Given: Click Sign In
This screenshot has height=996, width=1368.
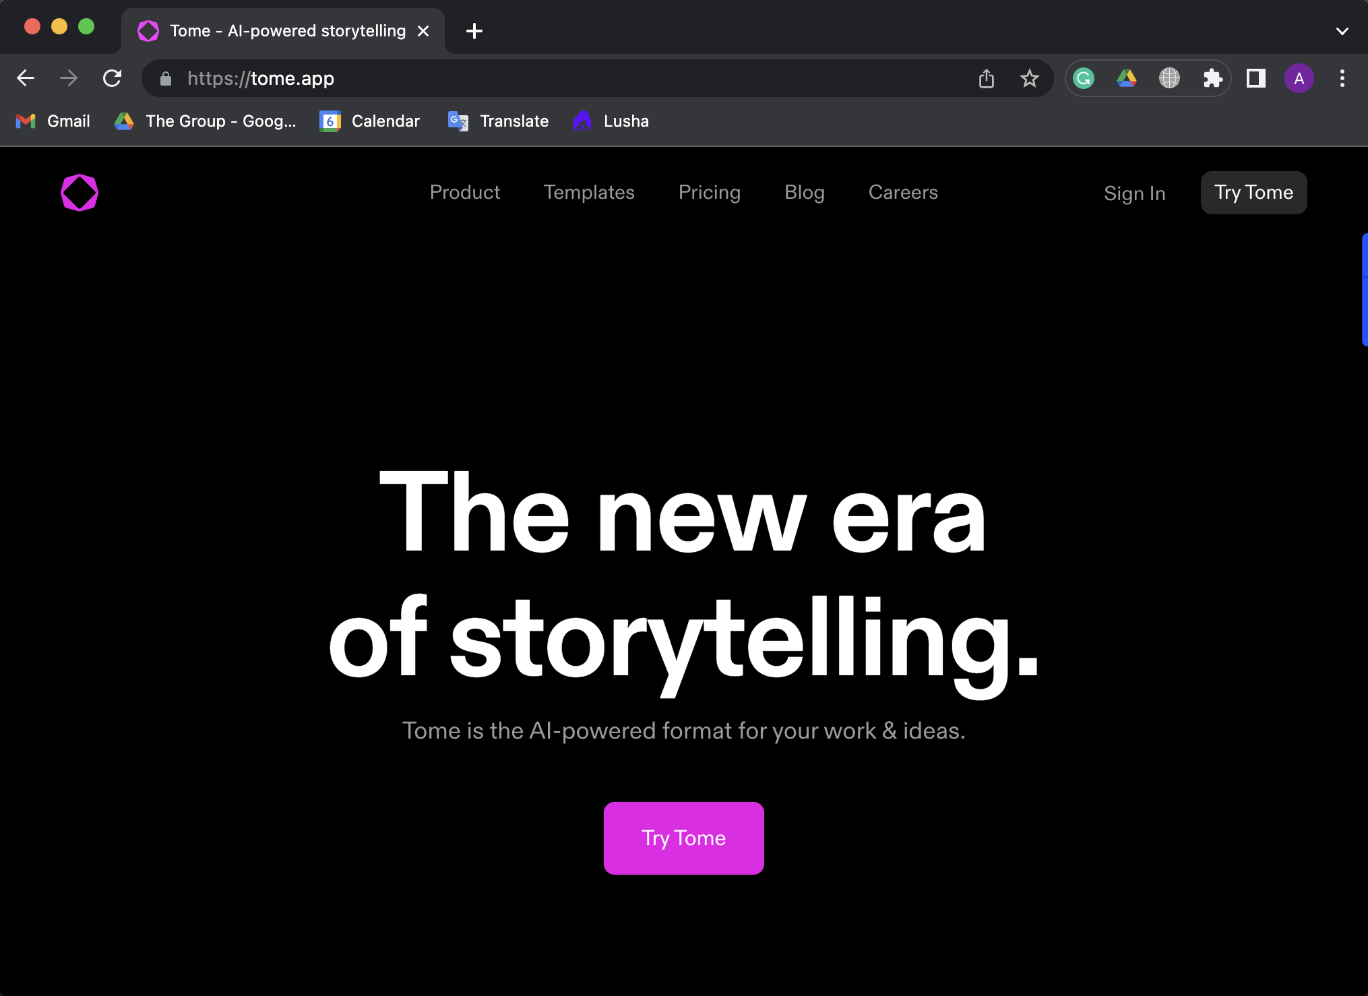Looking at the screenshot, I should coord(1135,194).
